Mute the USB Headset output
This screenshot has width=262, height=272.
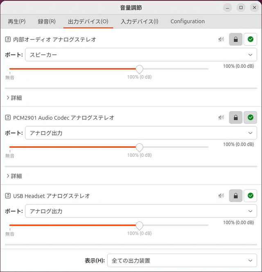[x=221, y=196]
